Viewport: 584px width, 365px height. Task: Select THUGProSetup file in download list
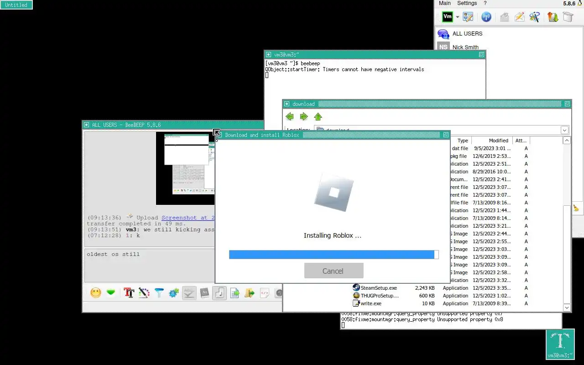pyautogui.click(x=380, y=296)
